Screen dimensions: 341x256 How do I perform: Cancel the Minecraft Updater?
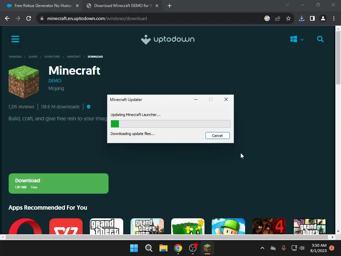217,136
